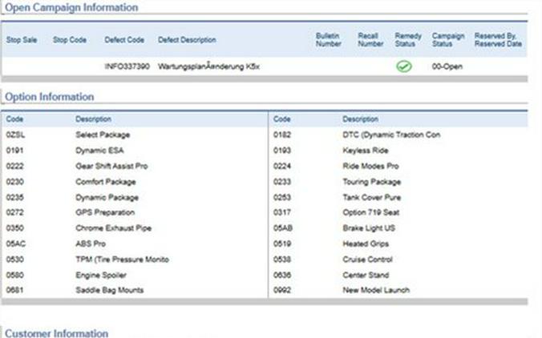Click the Center Stand option
The image size is (542, 338).
point(366,276)
